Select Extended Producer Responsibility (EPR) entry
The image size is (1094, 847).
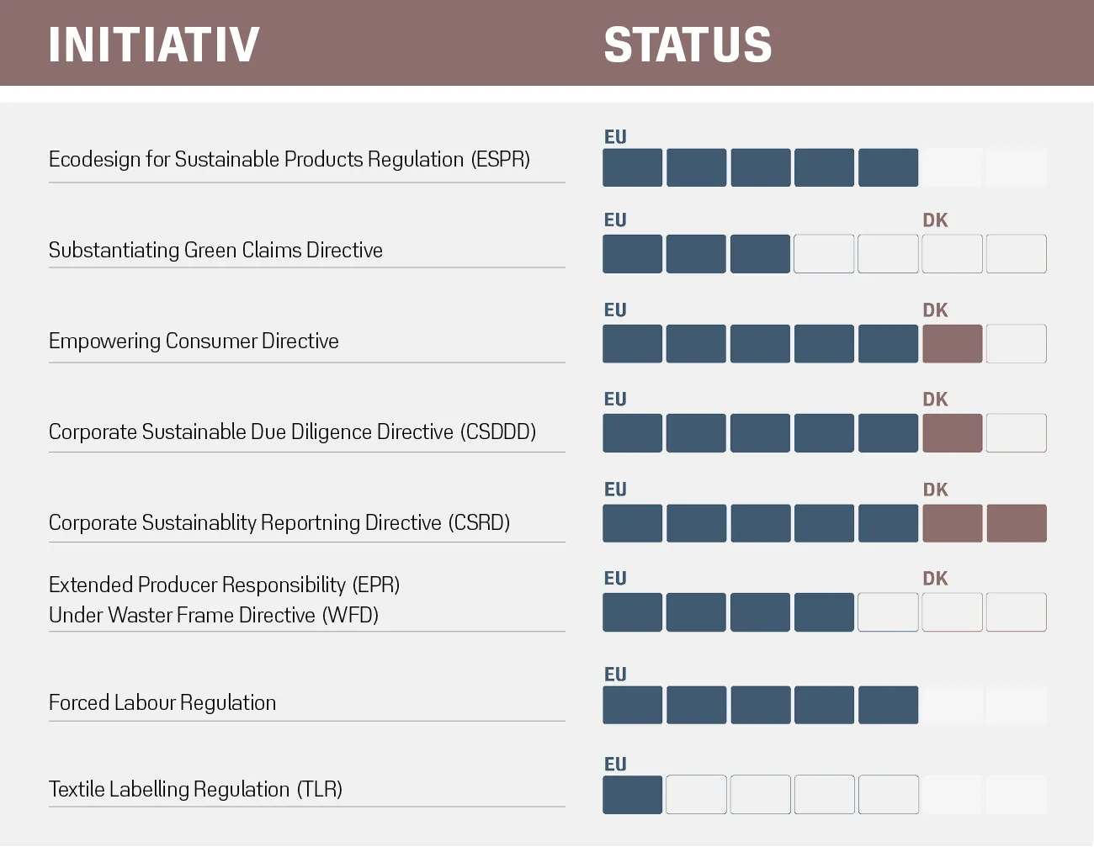coord(224,585)
